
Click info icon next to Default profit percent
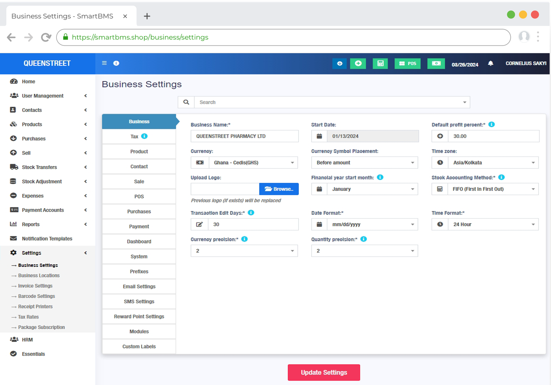491,124
